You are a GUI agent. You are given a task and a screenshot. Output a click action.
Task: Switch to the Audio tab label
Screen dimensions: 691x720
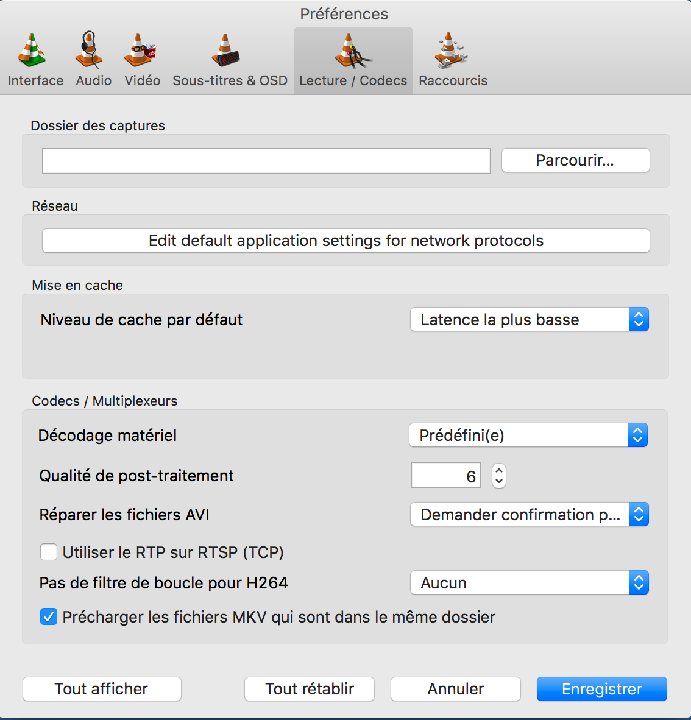pyautogui.click(x=94, y=81)
